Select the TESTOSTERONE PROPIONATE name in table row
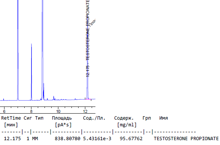The width and height of the screenshot is (220, 145). [186, 139]
